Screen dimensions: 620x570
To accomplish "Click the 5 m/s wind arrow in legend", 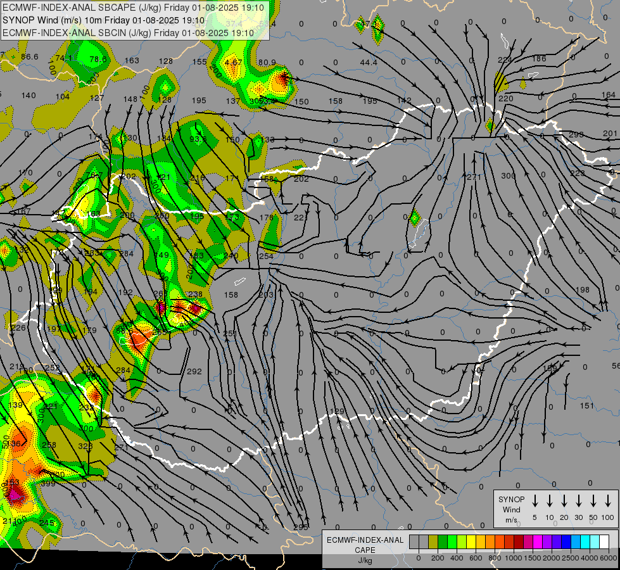I will click(535, 501).
